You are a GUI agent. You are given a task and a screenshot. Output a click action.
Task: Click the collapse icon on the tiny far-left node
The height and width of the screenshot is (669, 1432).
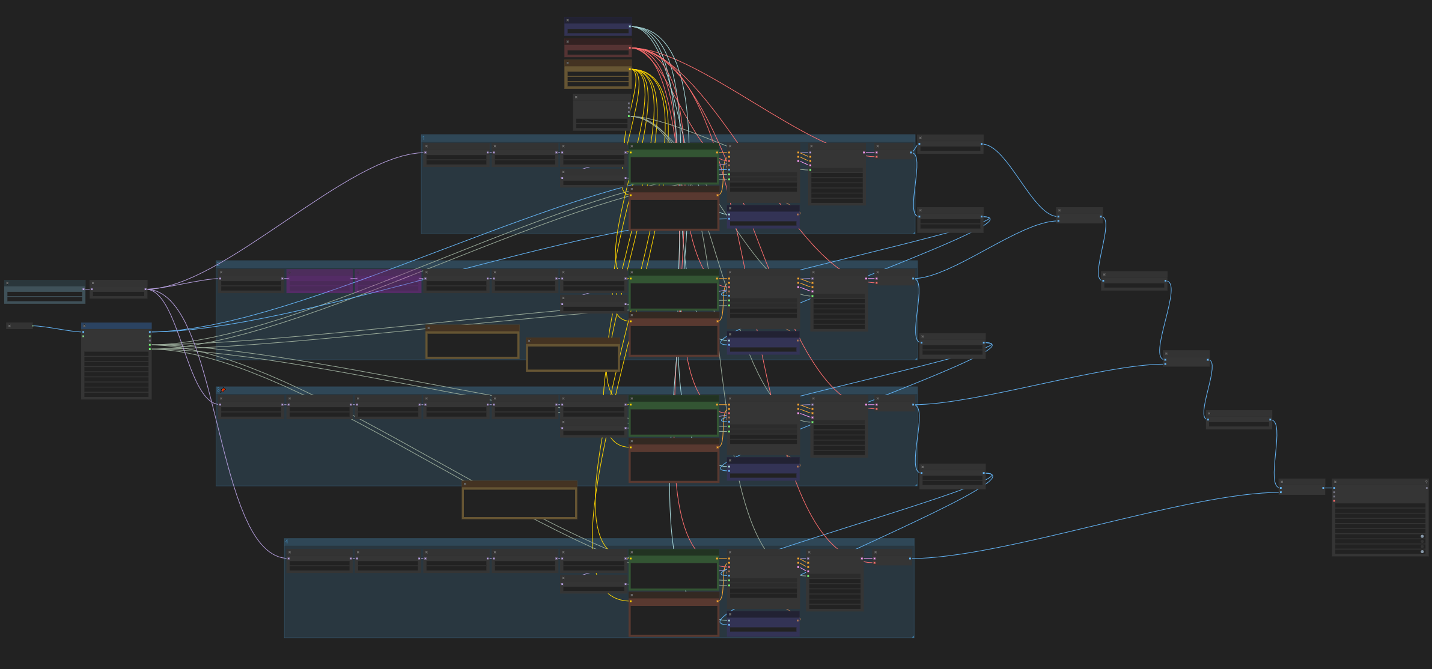pos(9,325)
